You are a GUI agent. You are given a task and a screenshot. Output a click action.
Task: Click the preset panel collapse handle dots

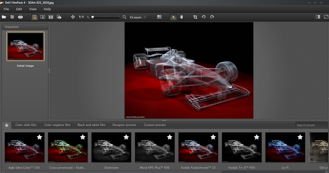pyautogui.click(x=164, y=120)
